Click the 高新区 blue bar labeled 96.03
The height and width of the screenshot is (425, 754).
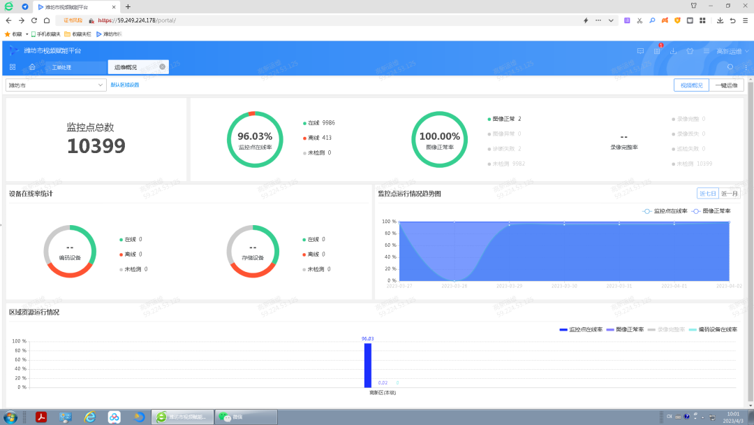(368, 366)
